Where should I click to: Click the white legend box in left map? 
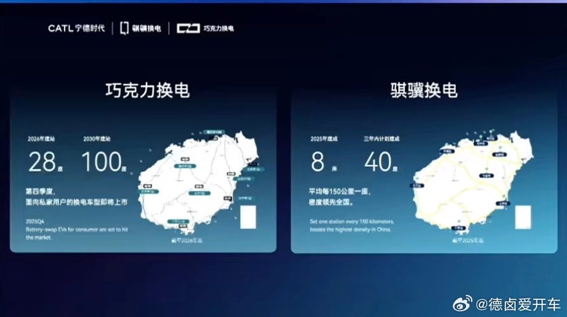[248, 217]
